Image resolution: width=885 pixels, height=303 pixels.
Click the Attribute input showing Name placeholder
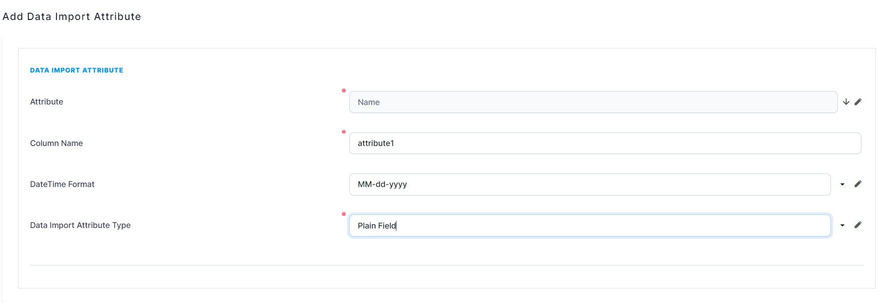point(551,101)
